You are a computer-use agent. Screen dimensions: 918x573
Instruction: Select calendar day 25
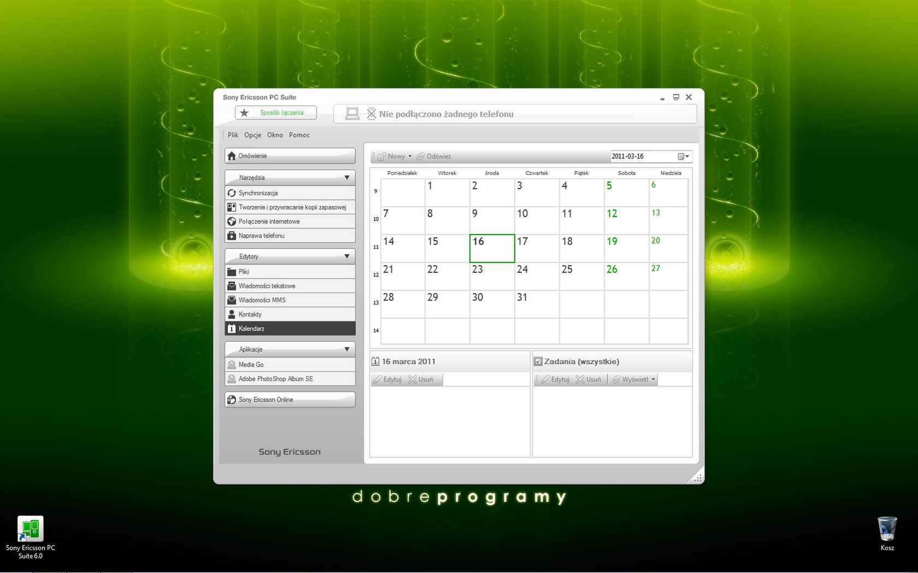[x=581, y=276]
